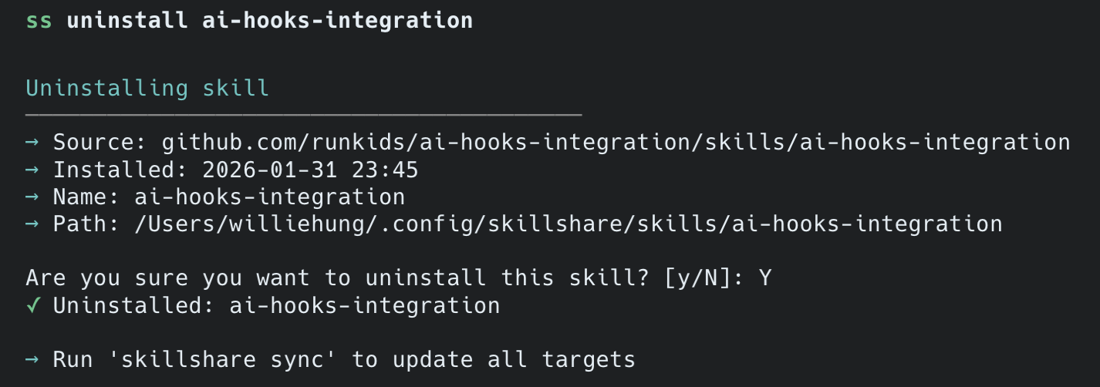Click the Name value ai-hooks-integration
The height and width of the screenshot is (387, 1100).
click(269, 197)
